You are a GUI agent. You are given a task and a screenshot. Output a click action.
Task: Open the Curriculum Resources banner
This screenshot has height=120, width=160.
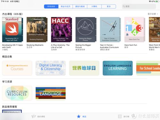[17, 93]
